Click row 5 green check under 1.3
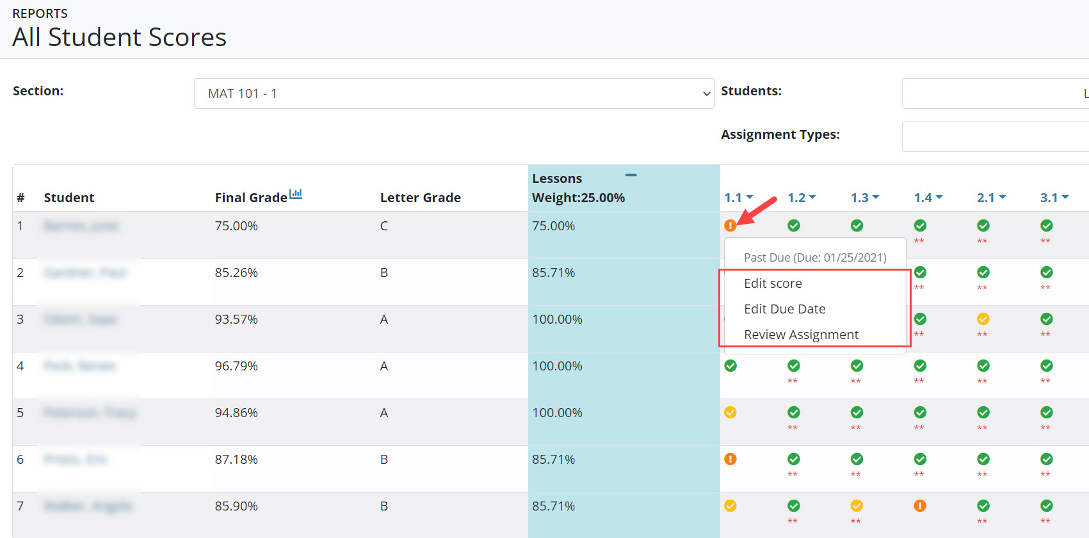1089x538 pixels. coord(857,412)
